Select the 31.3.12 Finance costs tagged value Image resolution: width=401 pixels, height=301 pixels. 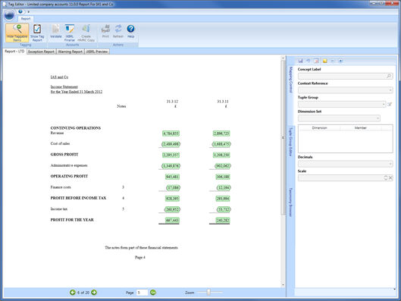point(174,188)
